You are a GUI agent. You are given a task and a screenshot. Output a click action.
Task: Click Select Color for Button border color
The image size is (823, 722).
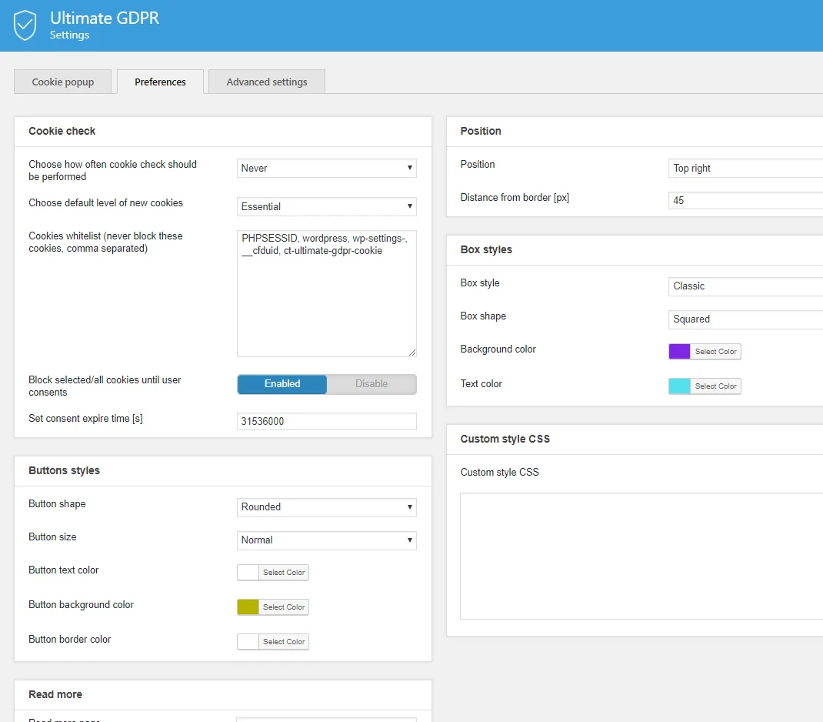(x=285, y=641)
